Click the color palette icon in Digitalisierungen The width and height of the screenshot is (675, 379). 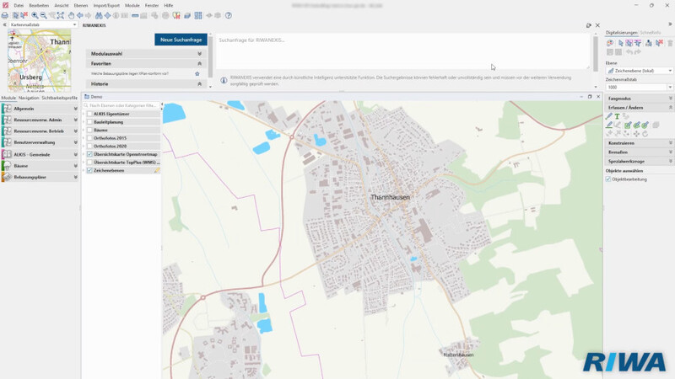coord(610,43)
